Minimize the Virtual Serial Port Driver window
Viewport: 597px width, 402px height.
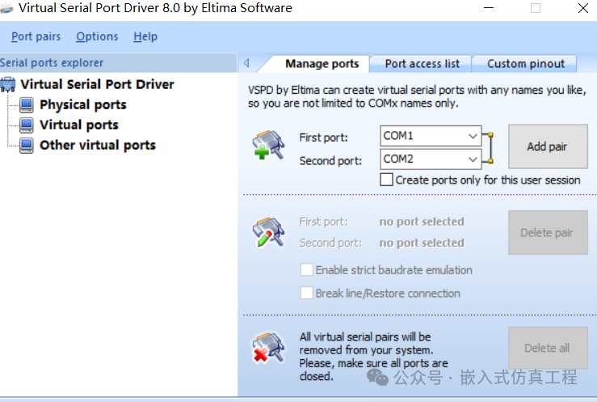coord(489,8)
